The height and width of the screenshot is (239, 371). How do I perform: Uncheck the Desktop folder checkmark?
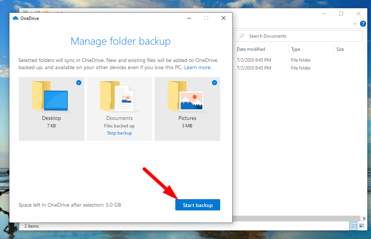[79, 83]
